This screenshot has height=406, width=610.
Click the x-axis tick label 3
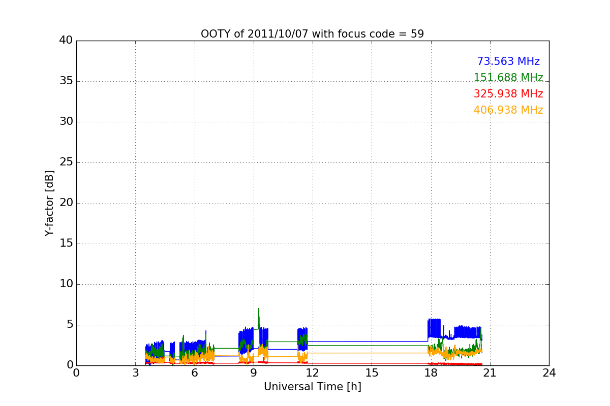(x=135, y=373)
